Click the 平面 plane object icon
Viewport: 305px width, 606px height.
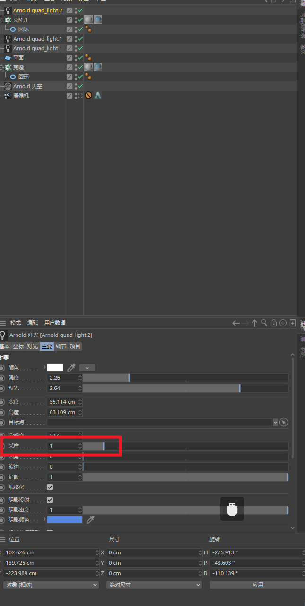8,58
